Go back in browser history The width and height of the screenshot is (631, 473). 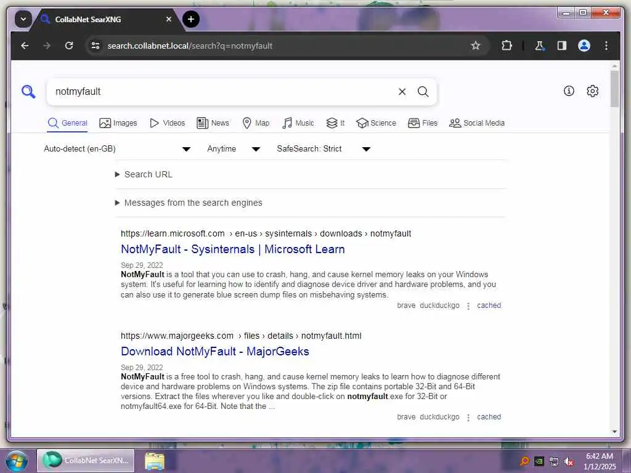tap(25, 46)
